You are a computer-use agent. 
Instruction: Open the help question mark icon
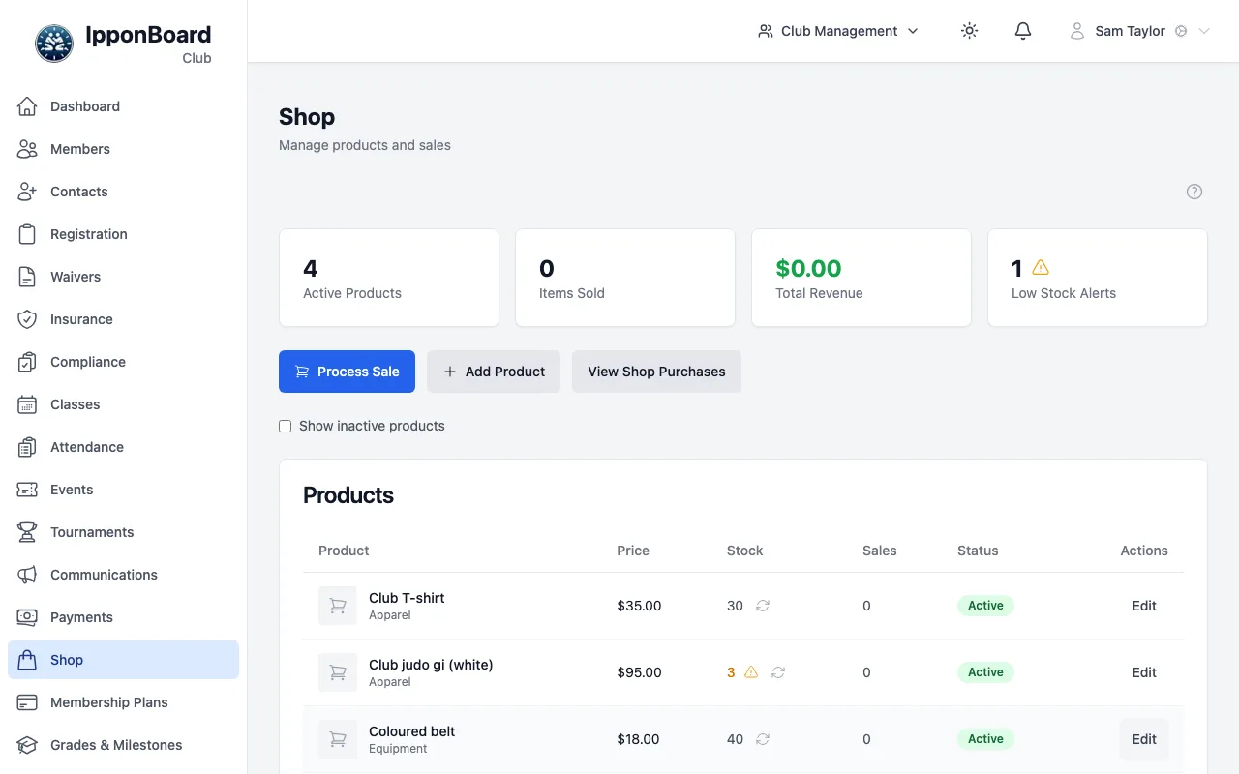[x=1194, y=192]
